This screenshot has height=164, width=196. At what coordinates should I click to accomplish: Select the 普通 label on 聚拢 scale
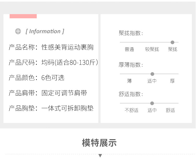[x=129, y=49]
